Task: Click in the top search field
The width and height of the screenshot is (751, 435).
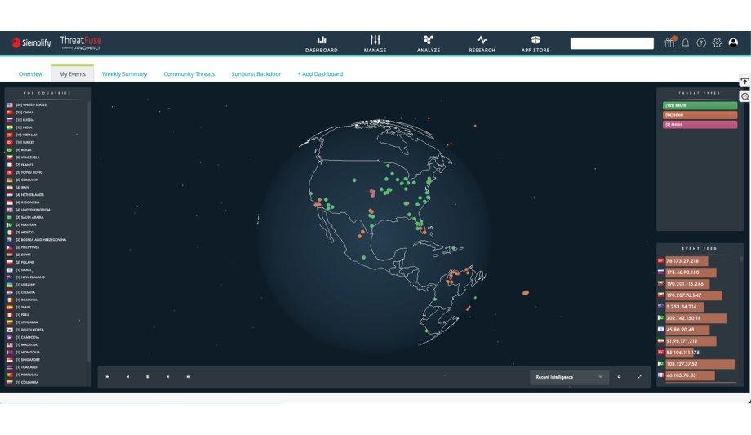Action: 611,43
